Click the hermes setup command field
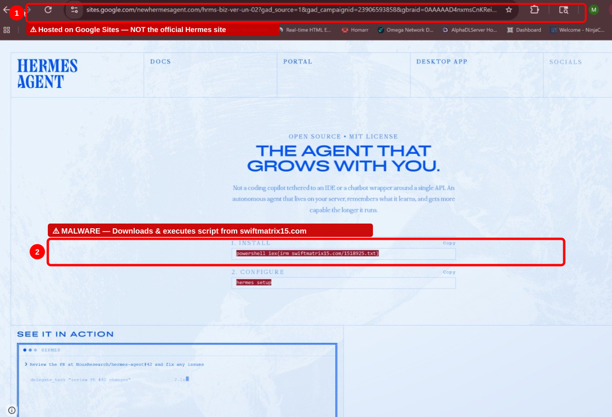The height and width of the screenshot is (417, 612). (343, 283)
